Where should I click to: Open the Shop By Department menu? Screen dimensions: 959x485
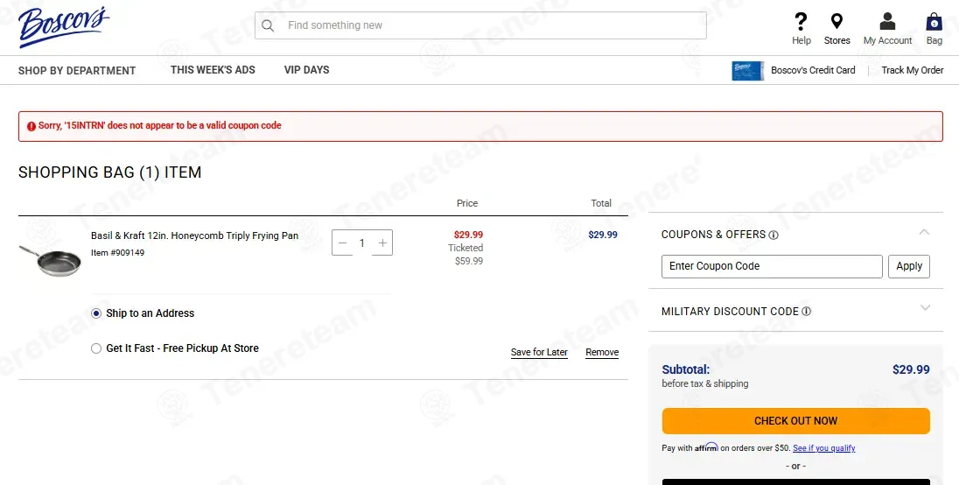click(77, 70)
